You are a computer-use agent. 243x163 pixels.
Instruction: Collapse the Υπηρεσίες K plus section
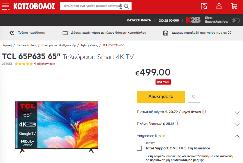(237, 136)
